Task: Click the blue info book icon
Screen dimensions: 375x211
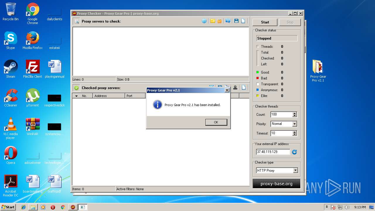Action: tap(228, 21)
